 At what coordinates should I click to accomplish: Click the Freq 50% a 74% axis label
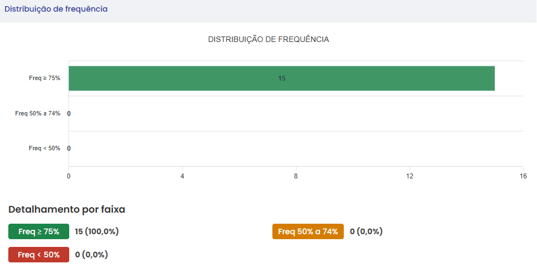pyautogui.click(x=38, y=113)
